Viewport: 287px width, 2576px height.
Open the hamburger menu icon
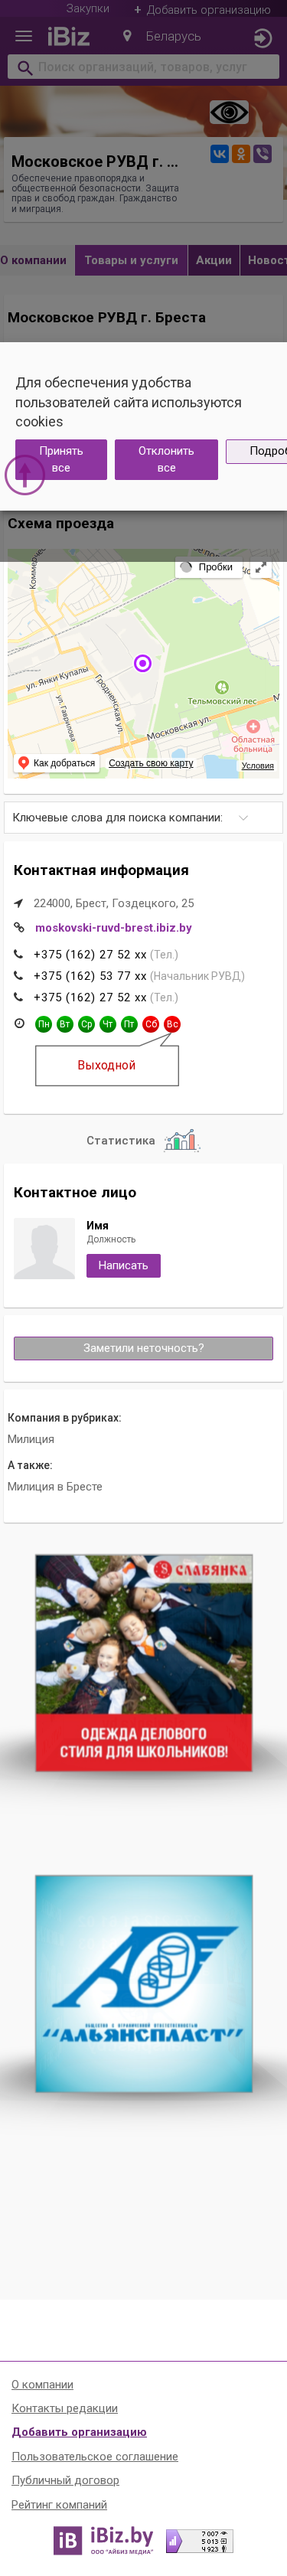pyautogui.click(x=24, y=37)
